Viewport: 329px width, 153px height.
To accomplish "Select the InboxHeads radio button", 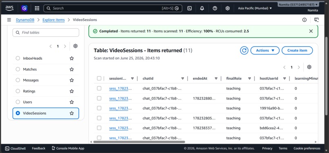I will click(18, 58).
